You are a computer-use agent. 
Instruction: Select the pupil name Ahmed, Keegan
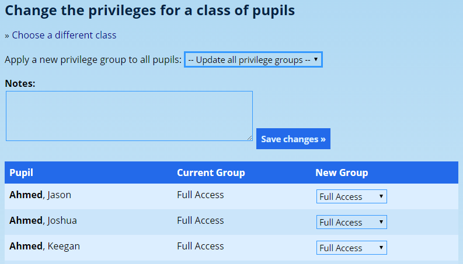pos(44,247)
